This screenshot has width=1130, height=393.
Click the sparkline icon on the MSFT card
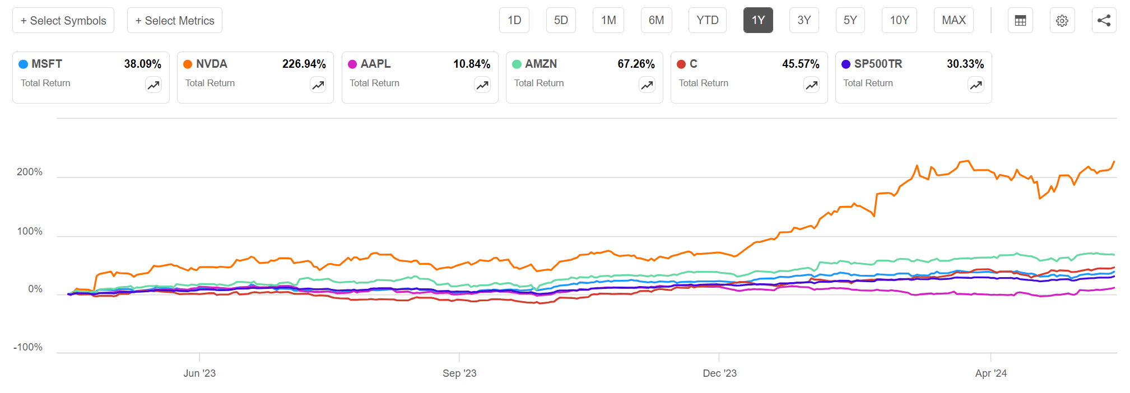click(x=153, y=85)
